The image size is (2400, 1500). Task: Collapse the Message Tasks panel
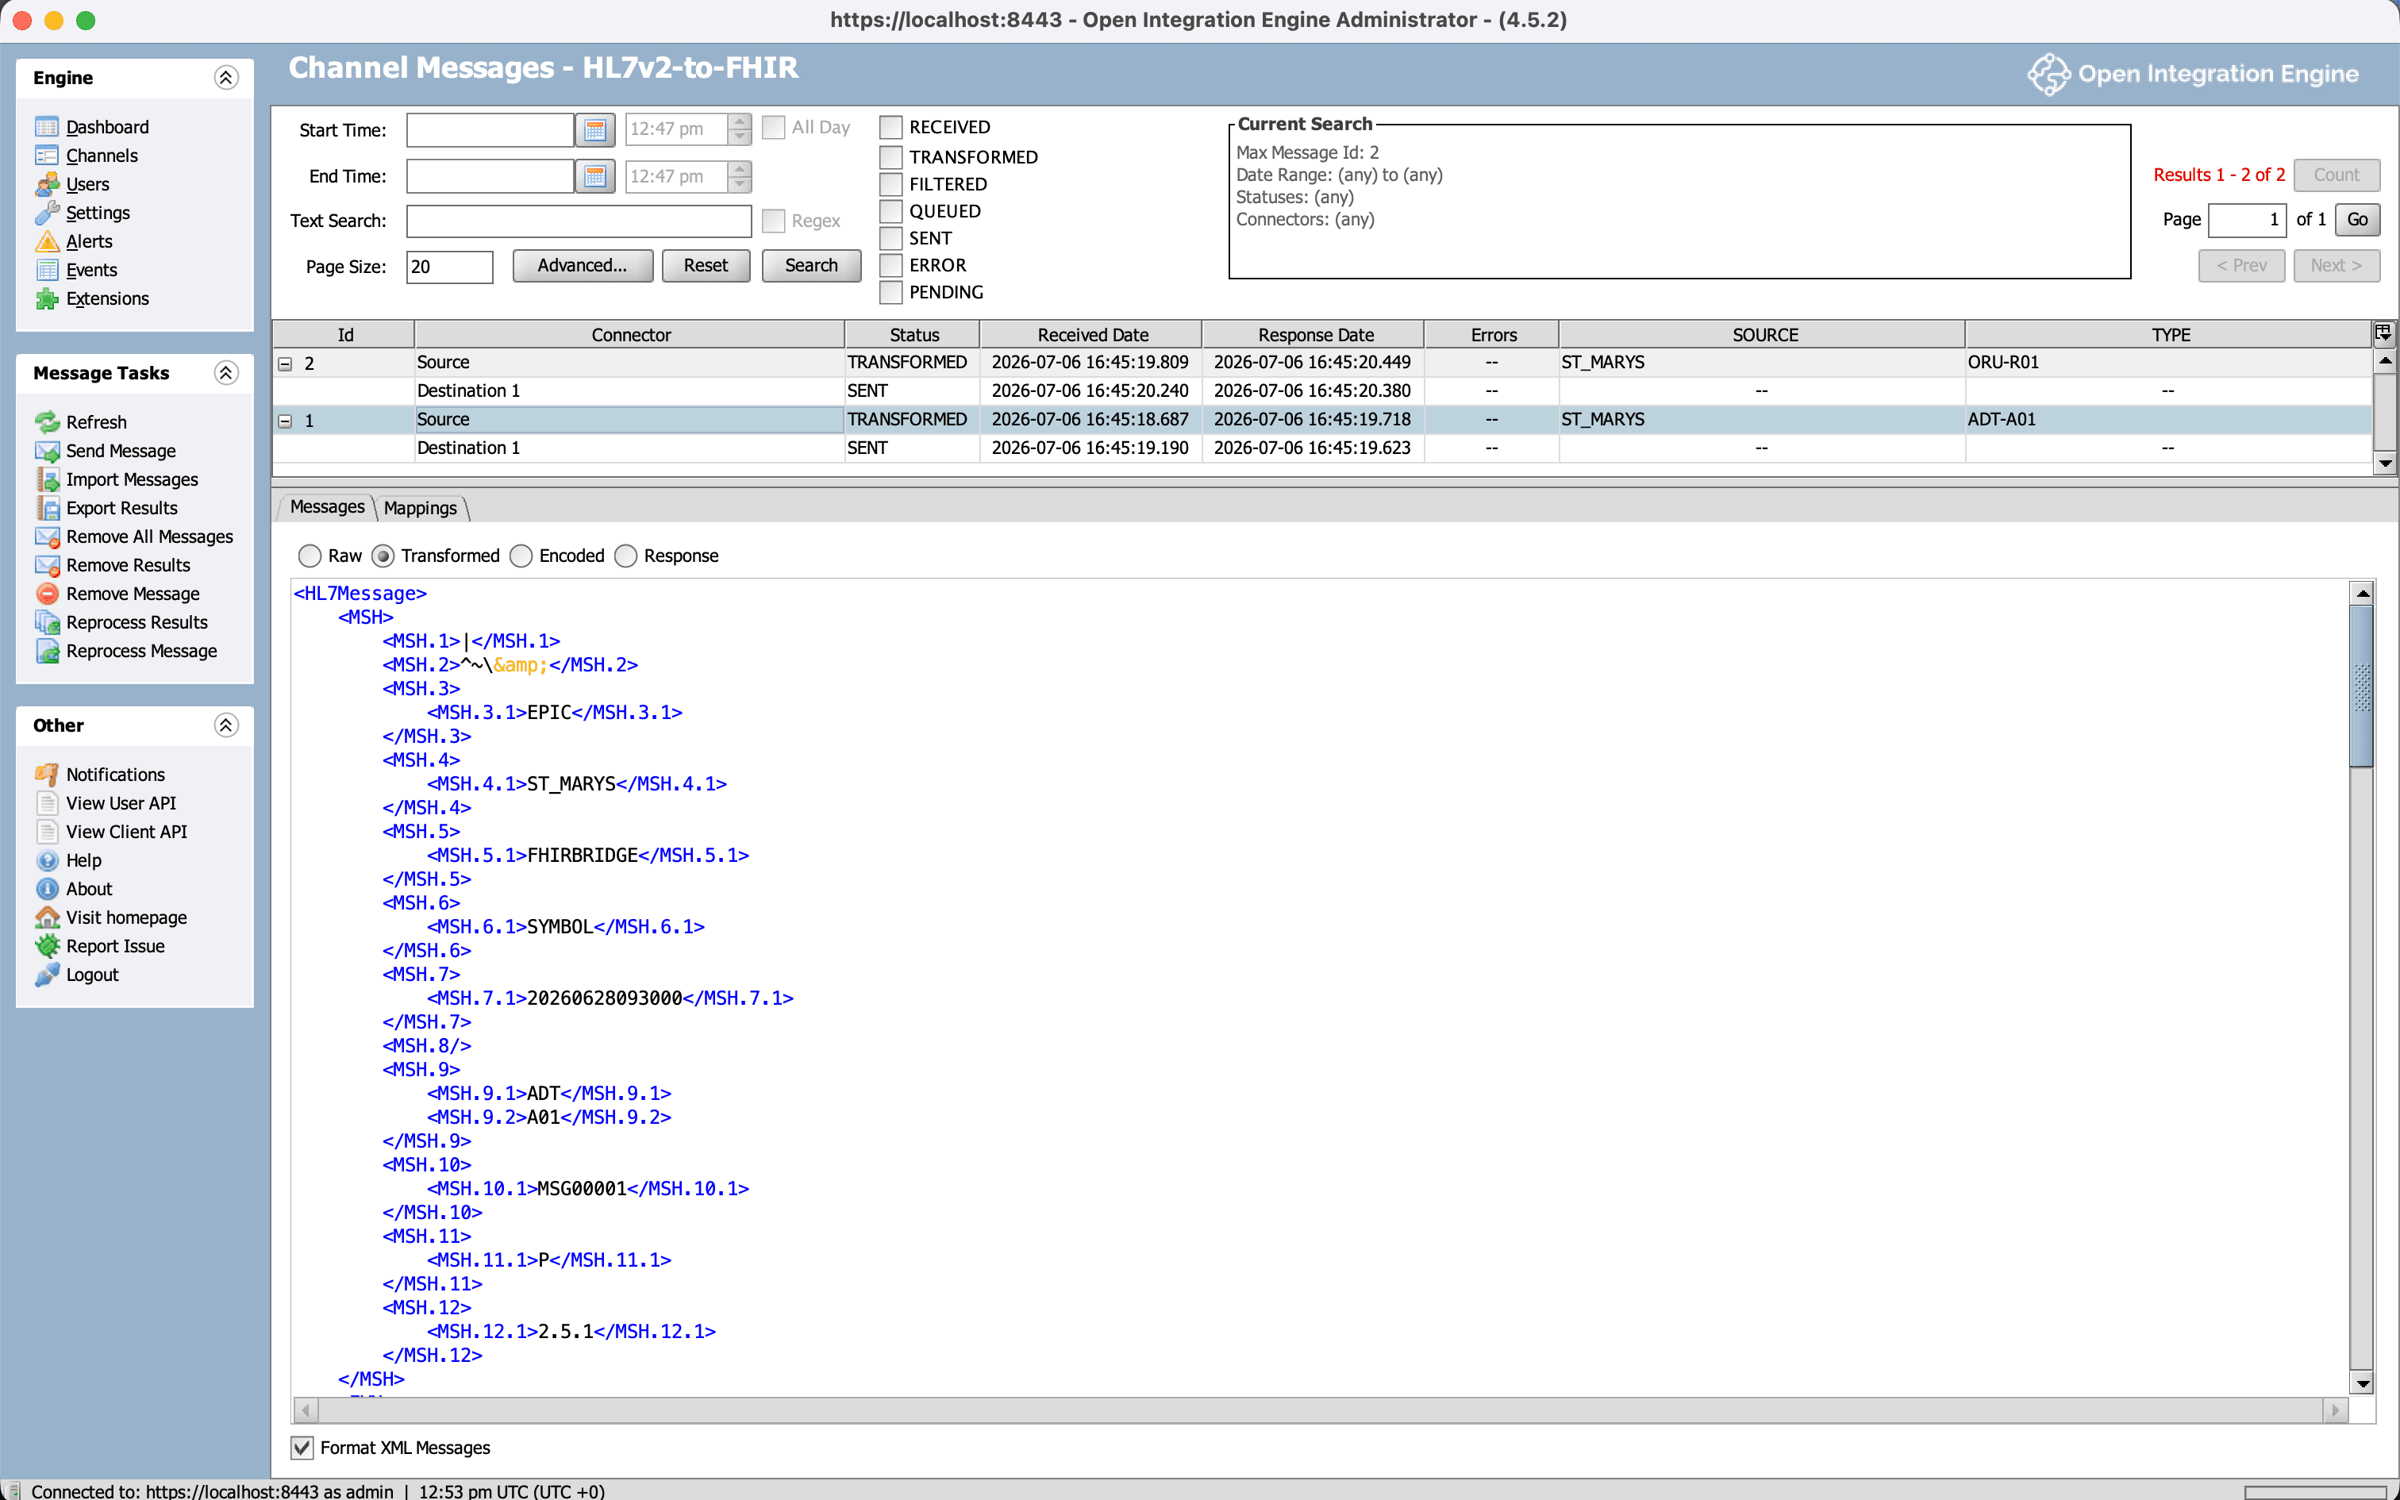point(226,373)
